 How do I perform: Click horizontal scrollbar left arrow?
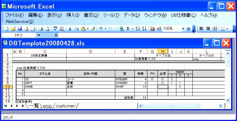click(x=140, y=106)
